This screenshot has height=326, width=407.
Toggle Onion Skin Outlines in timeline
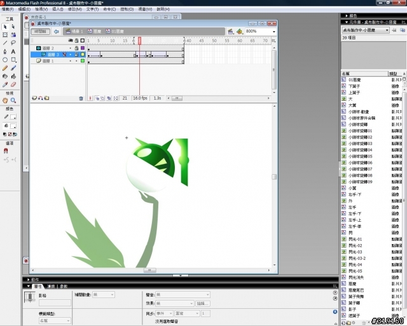(102, 98)
